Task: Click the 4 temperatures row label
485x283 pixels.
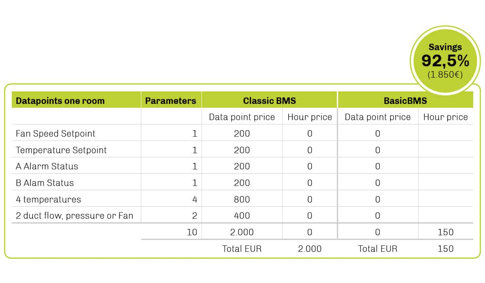Action: click(x=48, y=199)
